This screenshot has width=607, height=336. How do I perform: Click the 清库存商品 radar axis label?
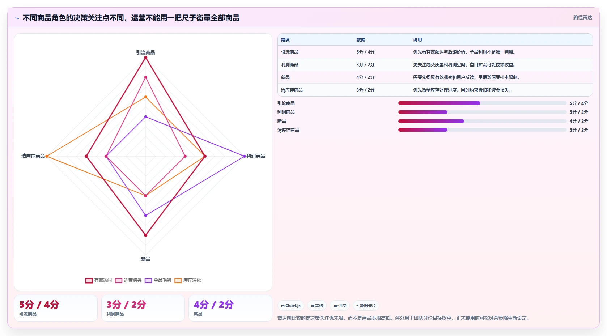(x=33, y=156)
